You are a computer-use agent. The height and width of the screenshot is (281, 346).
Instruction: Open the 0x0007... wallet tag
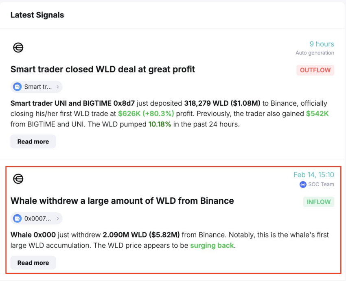click(36, 218)
